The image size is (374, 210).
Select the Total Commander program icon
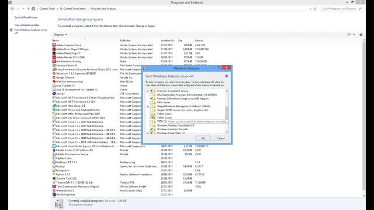coord(54,187)
